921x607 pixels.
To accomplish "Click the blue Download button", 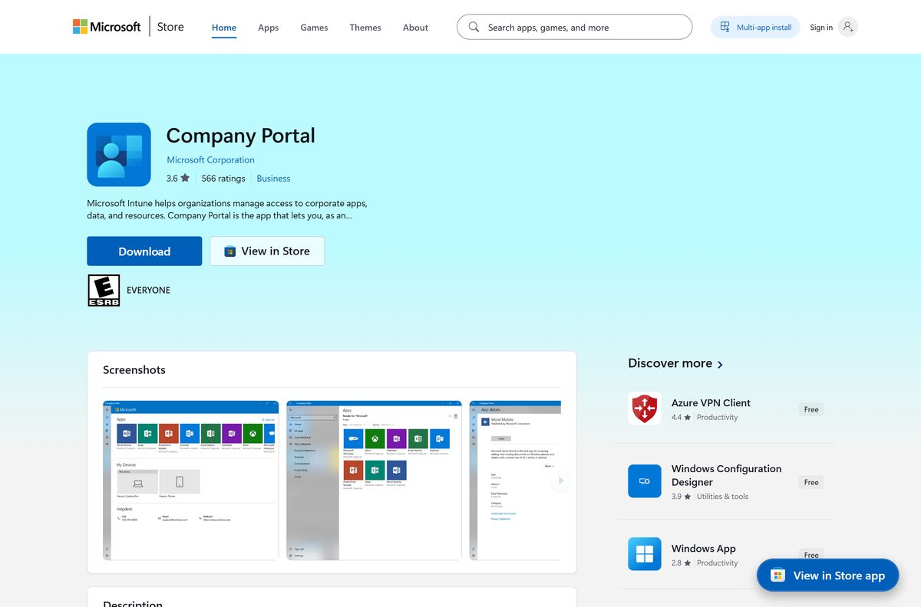I will click(x=144, y=251).
